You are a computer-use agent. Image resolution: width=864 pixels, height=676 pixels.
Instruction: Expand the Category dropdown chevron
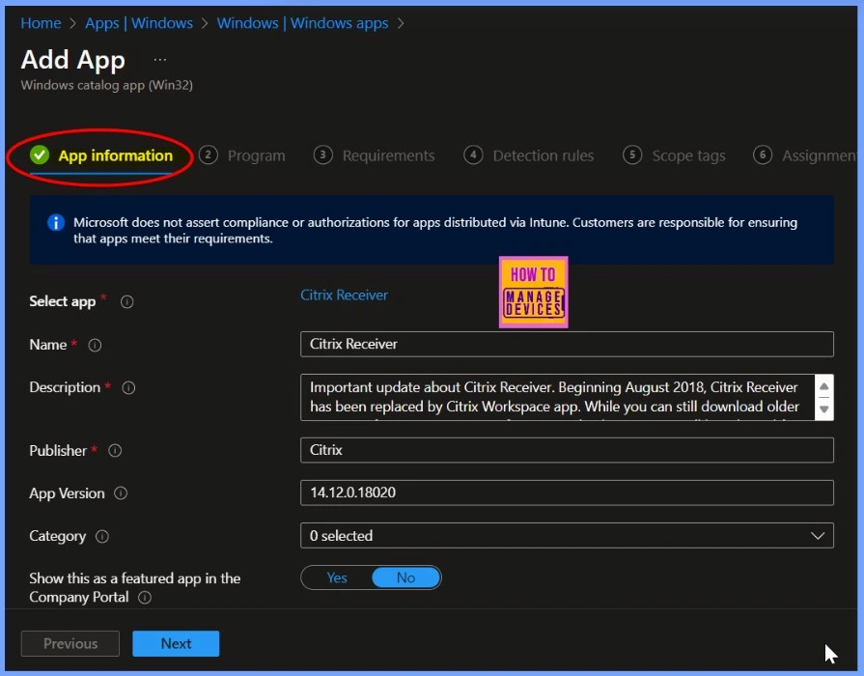(x=818, y=535)
